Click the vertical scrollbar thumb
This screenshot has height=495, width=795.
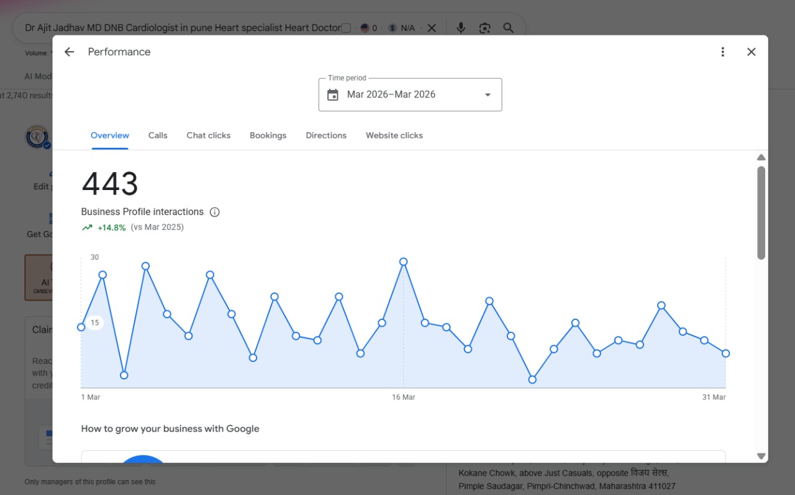[x=761, y=212]
